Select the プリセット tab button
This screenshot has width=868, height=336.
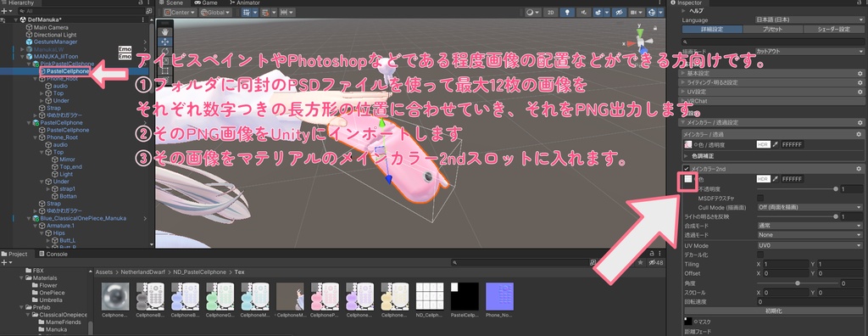(772, 30)
